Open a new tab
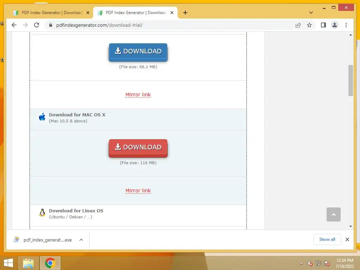The width and height of the screenshot is (360, 270). click(185, 13)
